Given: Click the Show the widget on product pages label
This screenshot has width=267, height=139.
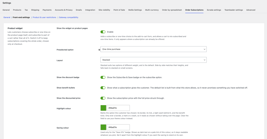Looking at the screenshot, I should click(72, 28).
